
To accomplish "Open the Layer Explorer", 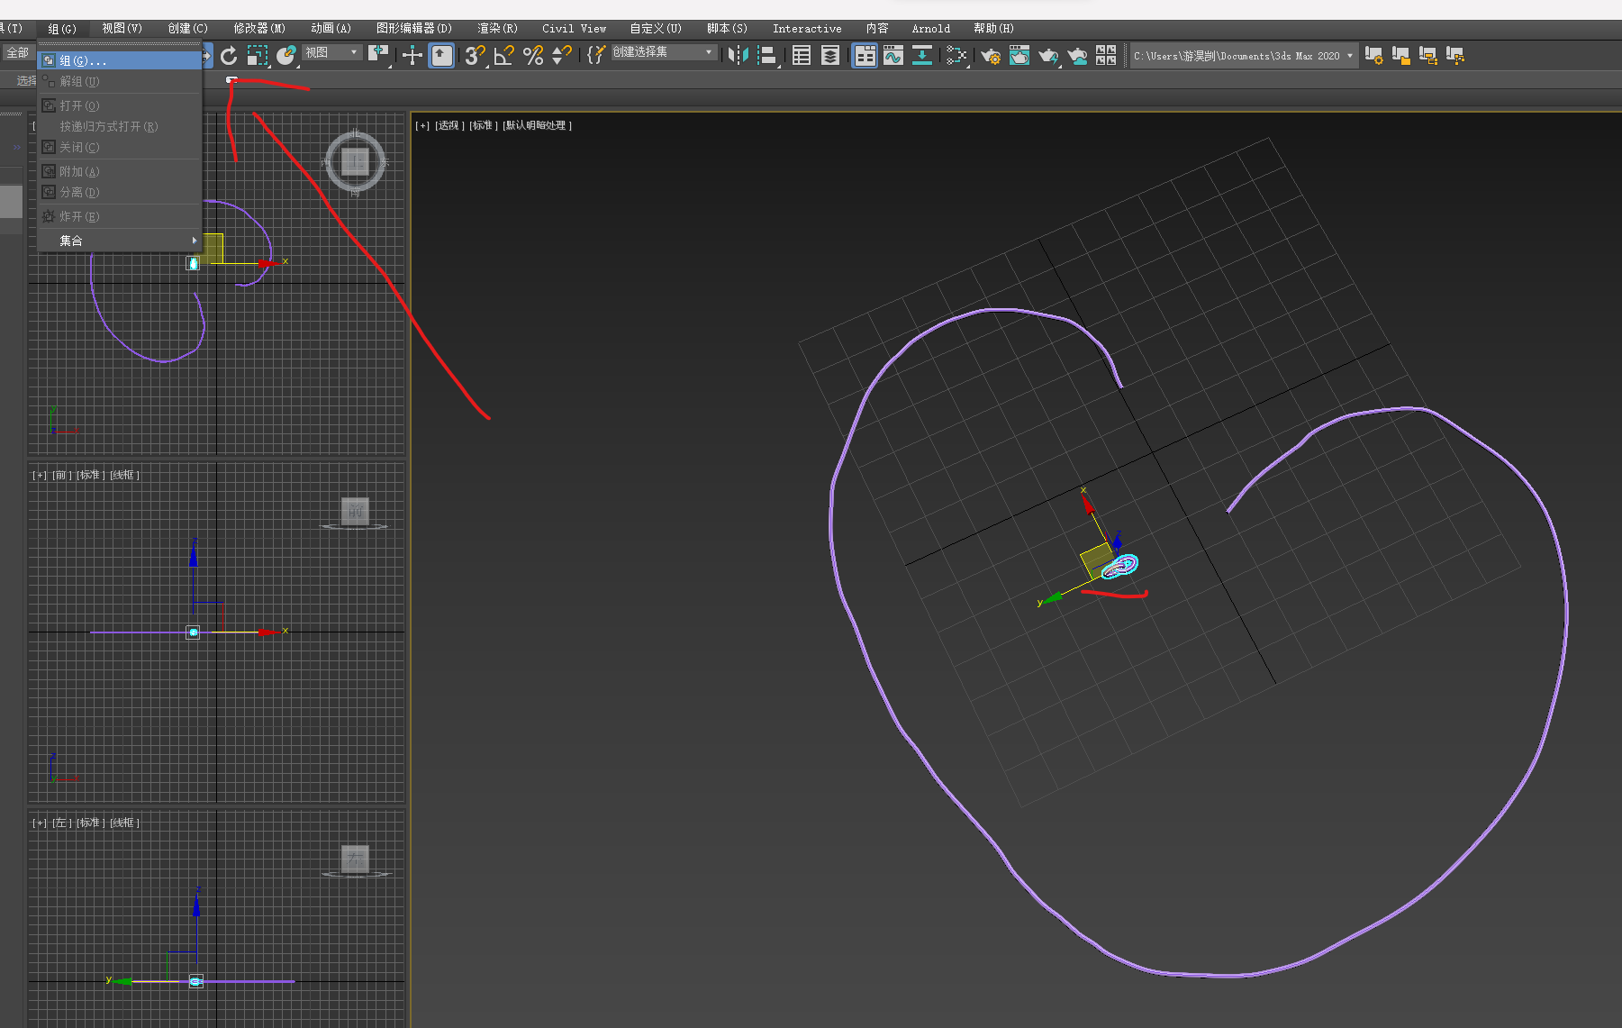I will click(x=830, y=56).
